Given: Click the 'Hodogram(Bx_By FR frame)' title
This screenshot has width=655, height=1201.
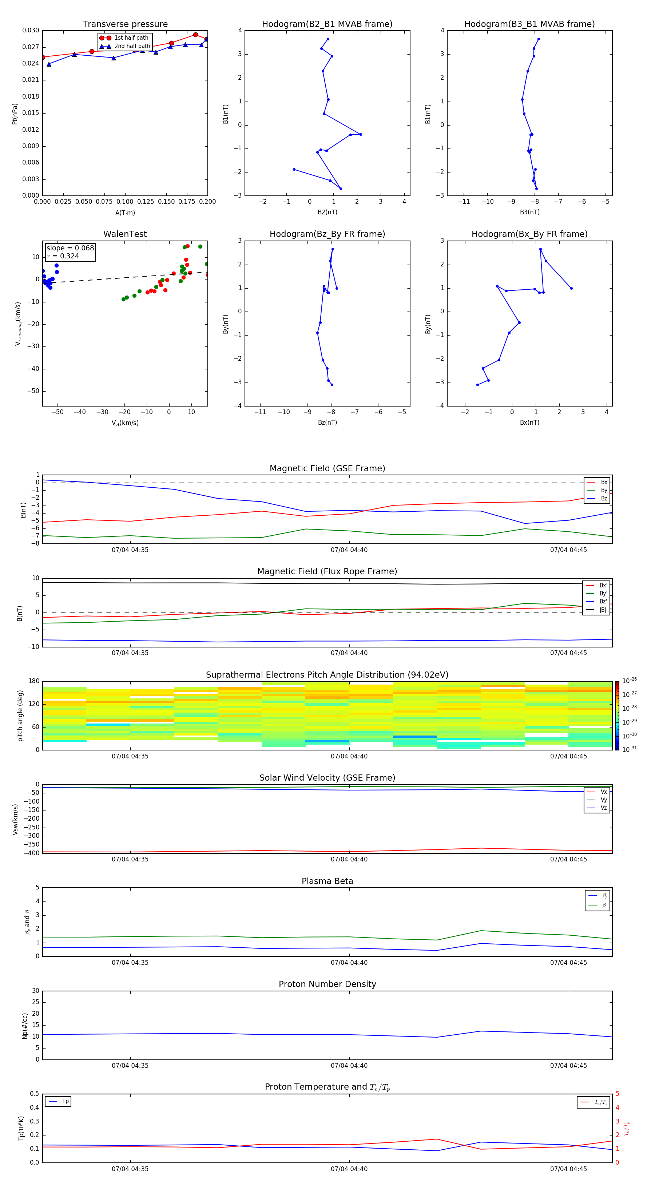Looking at the screenshot, I should (529, 234).
